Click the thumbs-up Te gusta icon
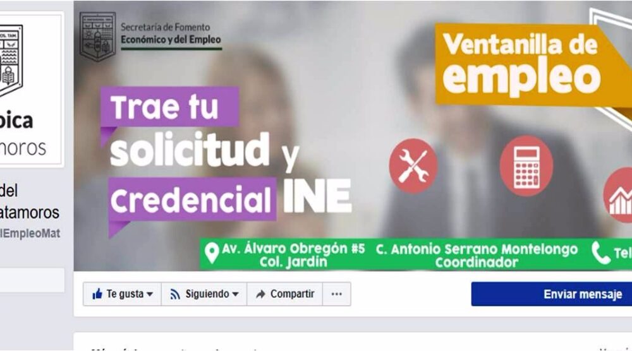 click(x=97, y=294)
